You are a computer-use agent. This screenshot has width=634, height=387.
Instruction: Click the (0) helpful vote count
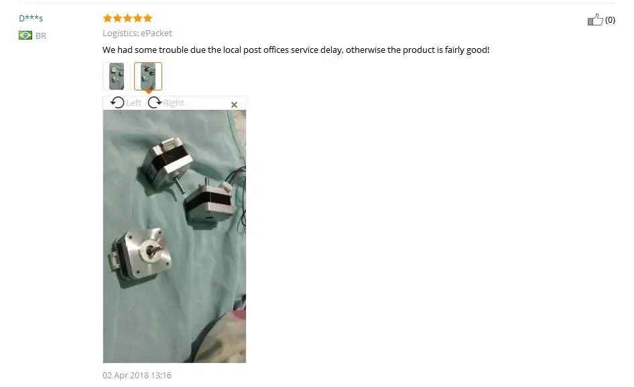point(610,20)
